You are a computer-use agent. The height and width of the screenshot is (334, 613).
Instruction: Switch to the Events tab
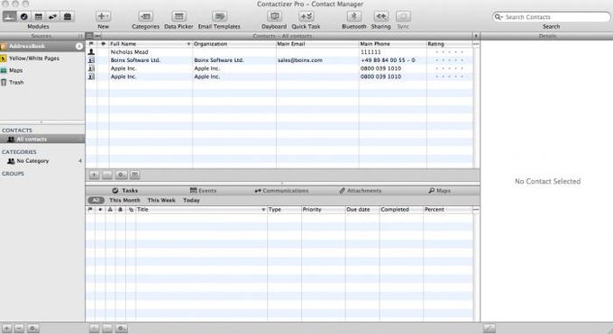(x=203, y=191)
